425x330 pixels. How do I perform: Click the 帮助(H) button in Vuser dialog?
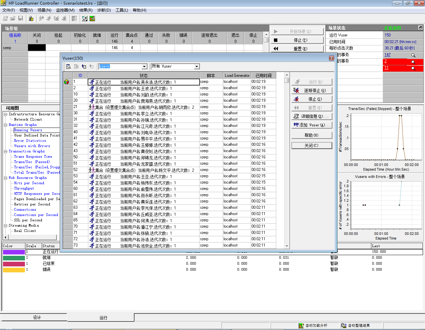[x=312, y=135]
